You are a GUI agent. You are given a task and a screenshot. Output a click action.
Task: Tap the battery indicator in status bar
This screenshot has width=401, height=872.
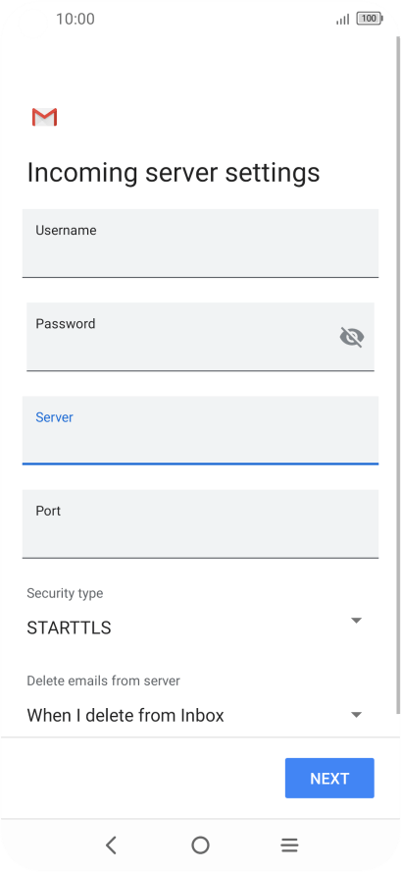tap(370, 19)
